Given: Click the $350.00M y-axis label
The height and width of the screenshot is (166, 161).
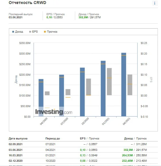Looking at the screenshot, I should pyautogui.click(x=25, y=43).
